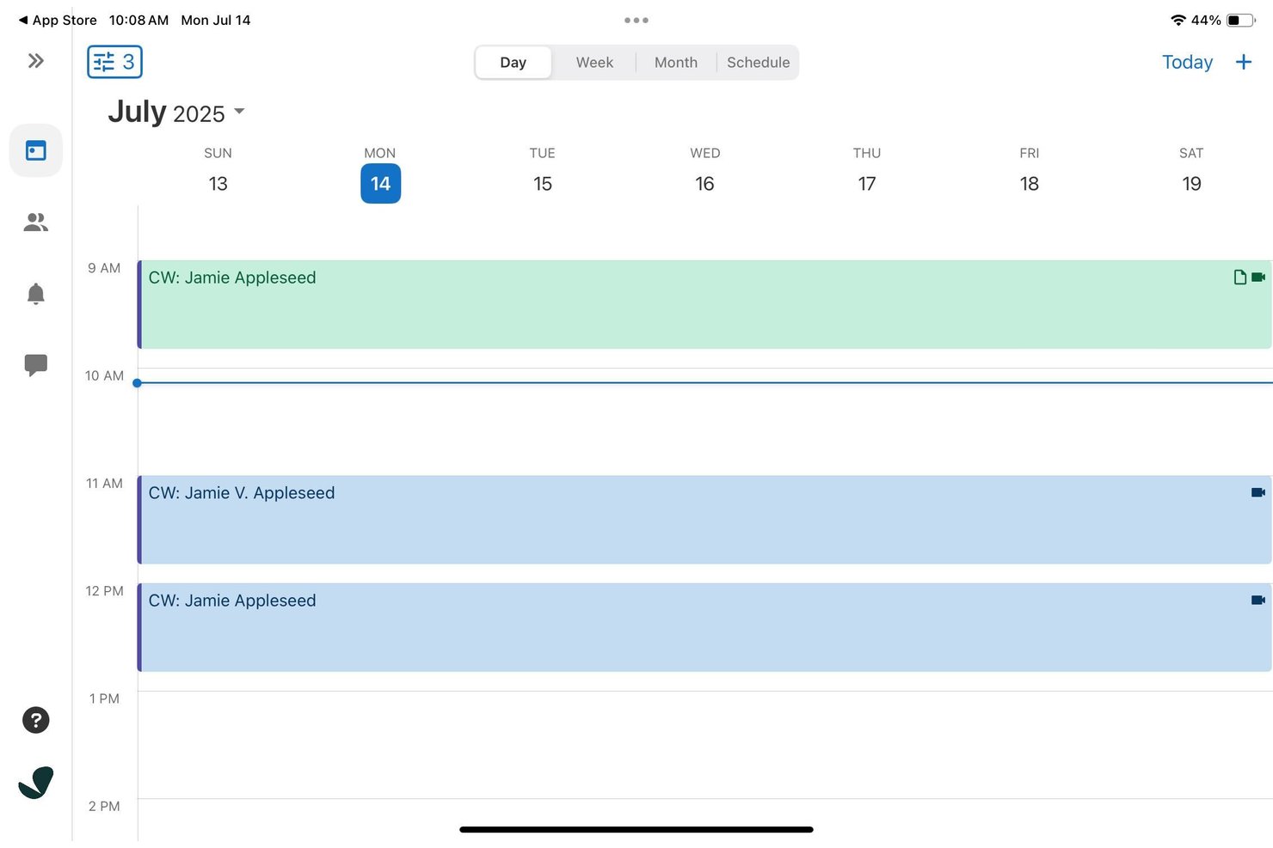
Task: Tap the Wi-Fi status icon
Action: click(1178, 20)
